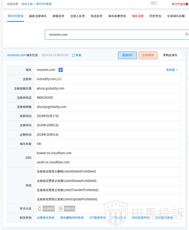The width and height of the screenshot is (189, 230).
Task: Click the blue weight badge showing 0
Action: 60,70
